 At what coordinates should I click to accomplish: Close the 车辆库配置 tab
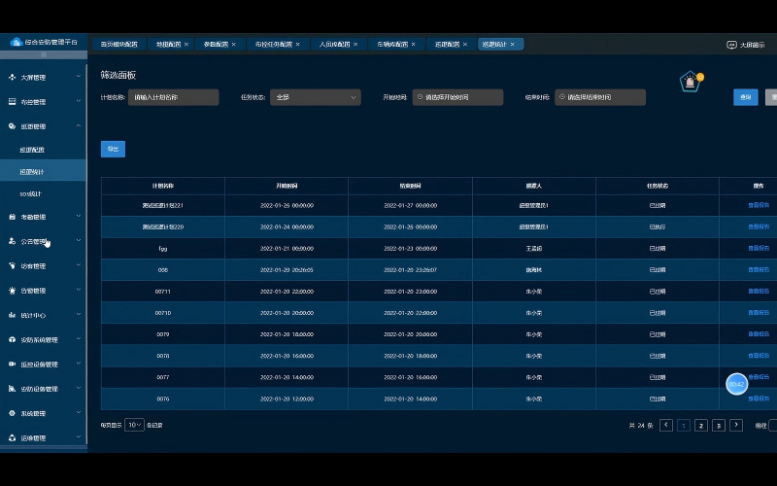coord(414,44)
